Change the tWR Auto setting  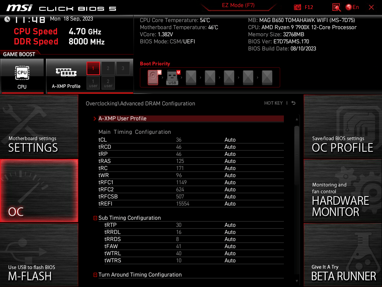[230, 175]
